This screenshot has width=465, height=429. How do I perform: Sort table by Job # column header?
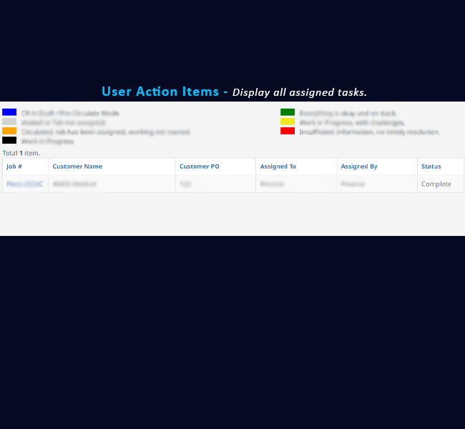(14, 167)
